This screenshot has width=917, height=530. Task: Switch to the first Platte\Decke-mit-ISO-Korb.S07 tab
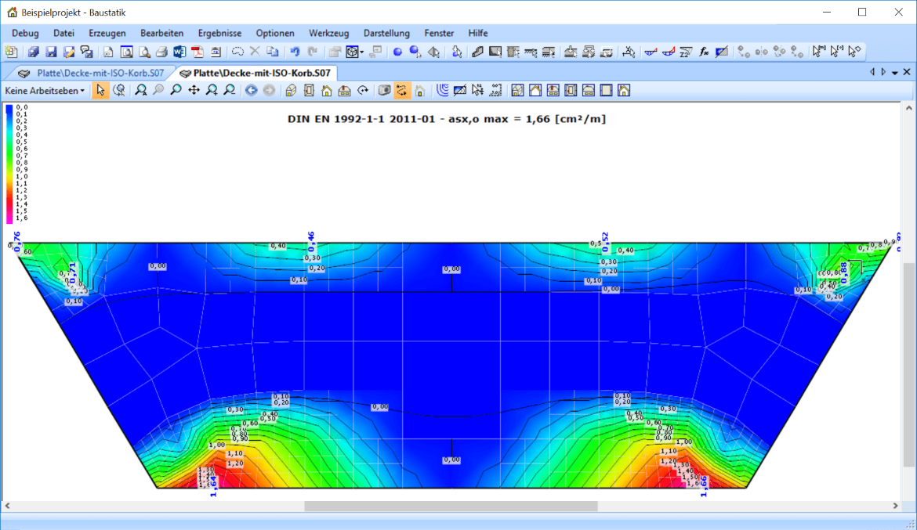point(92,73)
